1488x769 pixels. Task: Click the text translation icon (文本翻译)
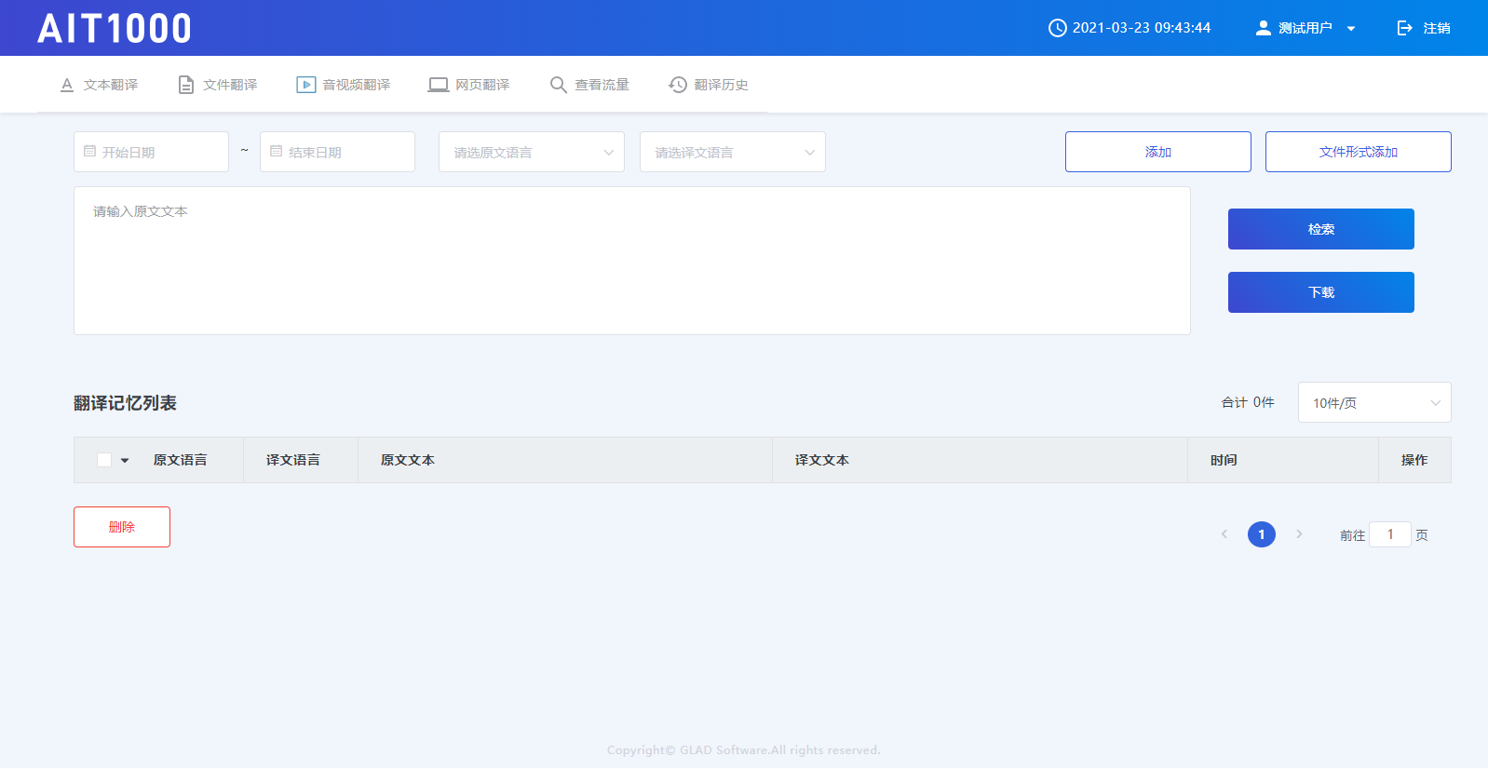point(67,85)
